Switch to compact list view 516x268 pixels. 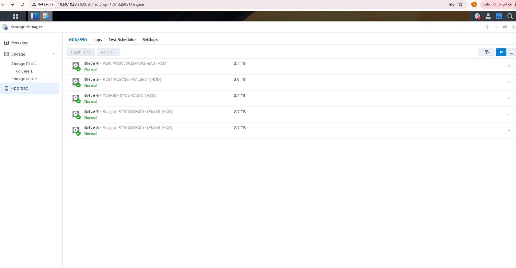pos(512,52)
